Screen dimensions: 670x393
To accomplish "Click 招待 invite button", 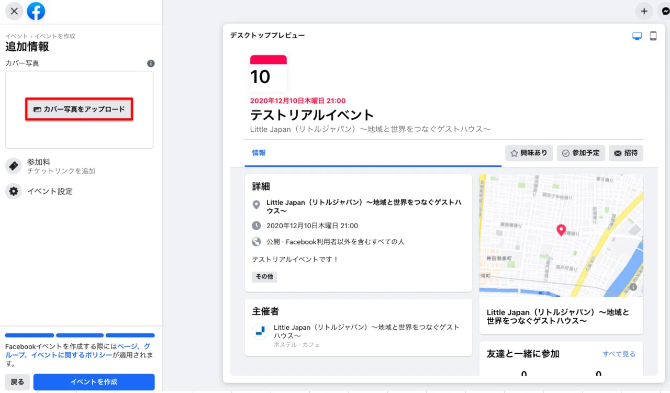I will pyautogui.click(x=626, y=153).
